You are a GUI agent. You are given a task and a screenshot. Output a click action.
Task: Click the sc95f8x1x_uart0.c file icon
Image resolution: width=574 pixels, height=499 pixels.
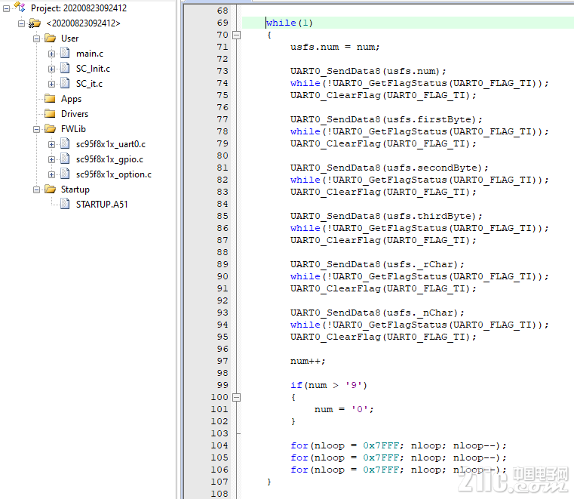pyautogui.click(x=65, y=143)
